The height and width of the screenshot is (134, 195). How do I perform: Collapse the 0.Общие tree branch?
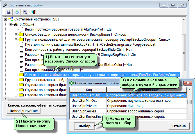coord(11,24)
